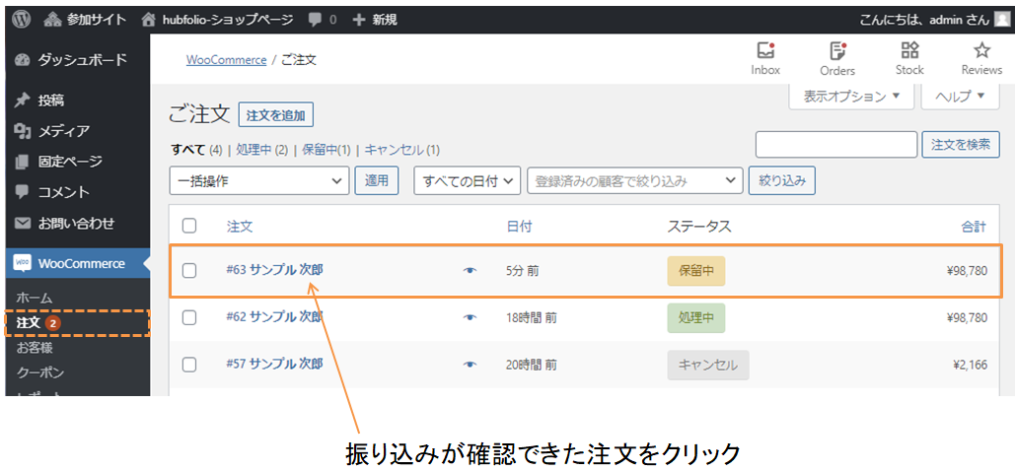Click 適用 button
This screenshot has width=1015, height=471.
376,180
